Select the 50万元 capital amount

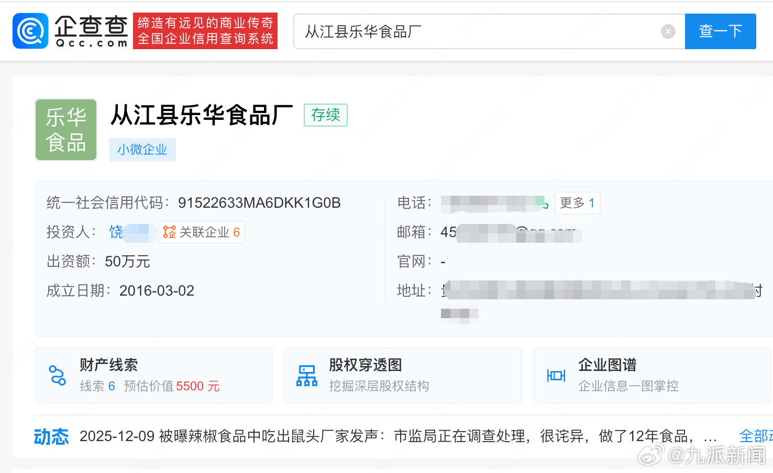(127, 262)
